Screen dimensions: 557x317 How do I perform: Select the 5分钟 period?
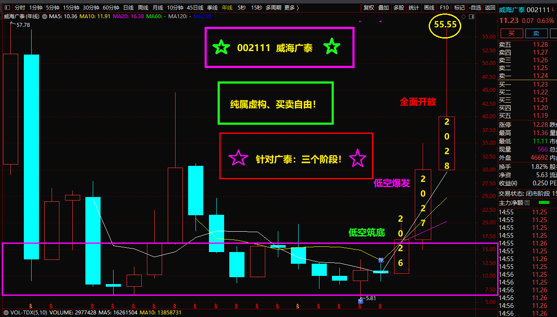52,8
